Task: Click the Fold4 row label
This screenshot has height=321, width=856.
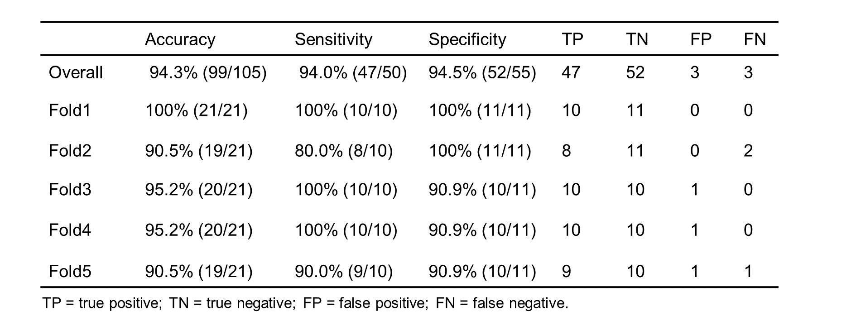Action: 70,230
